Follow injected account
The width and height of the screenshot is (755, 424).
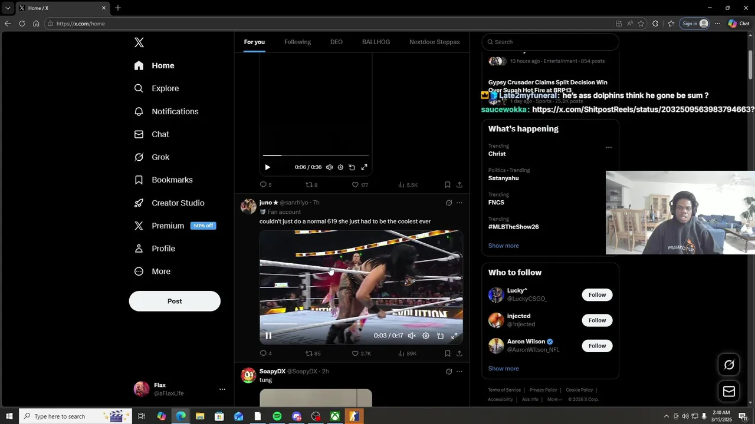597,320
